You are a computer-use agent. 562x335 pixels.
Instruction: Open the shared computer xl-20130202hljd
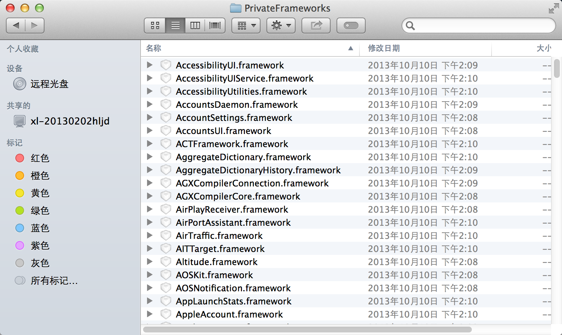coord(61,121)
